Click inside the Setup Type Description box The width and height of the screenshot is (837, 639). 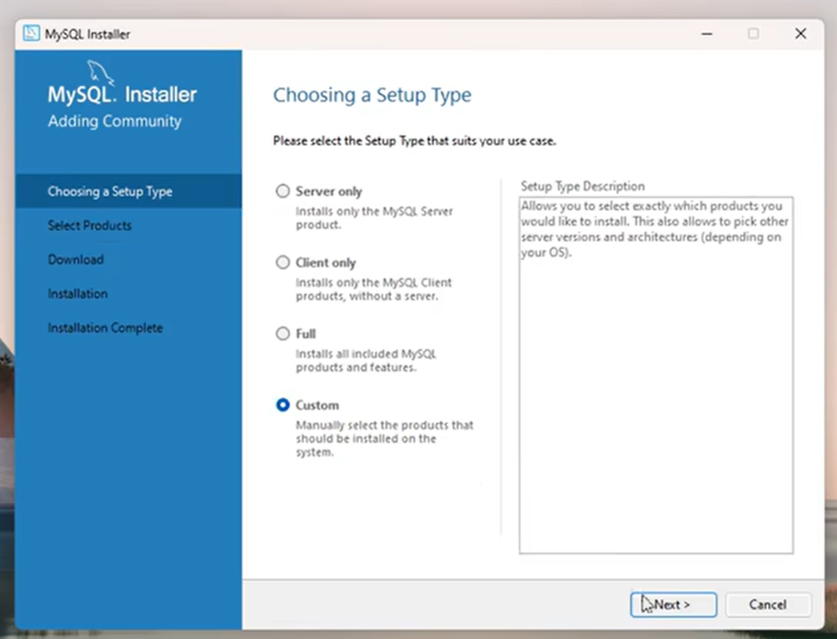pos(656,375)
